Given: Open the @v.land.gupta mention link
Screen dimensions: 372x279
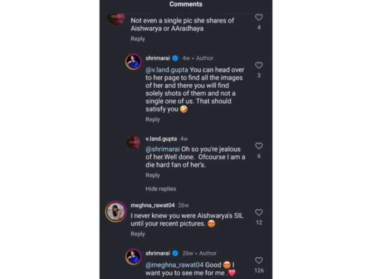Looking at the screenshot, I should coord(167,70).
